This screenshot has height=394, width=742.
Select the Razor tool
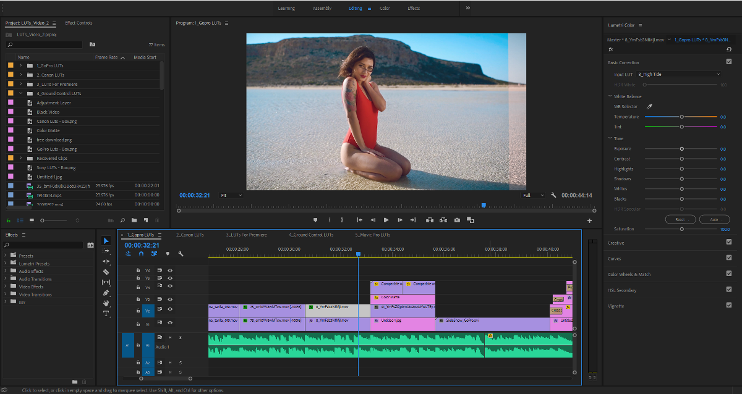coord(106,272)
